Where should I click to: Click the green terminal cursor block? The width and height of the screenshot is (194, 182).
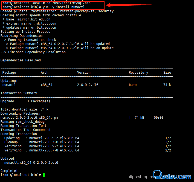tap(44, 175)
